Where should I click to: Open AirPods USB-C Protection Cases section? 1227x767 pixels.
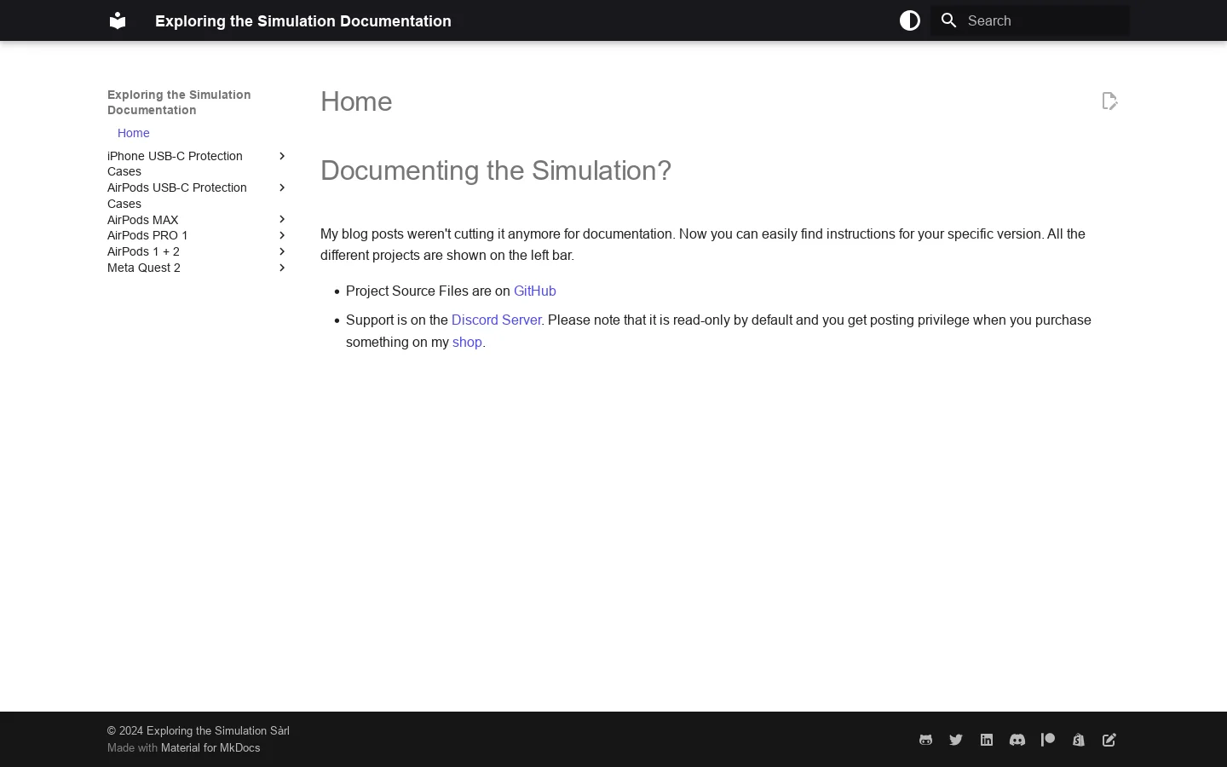pos(177,195)
